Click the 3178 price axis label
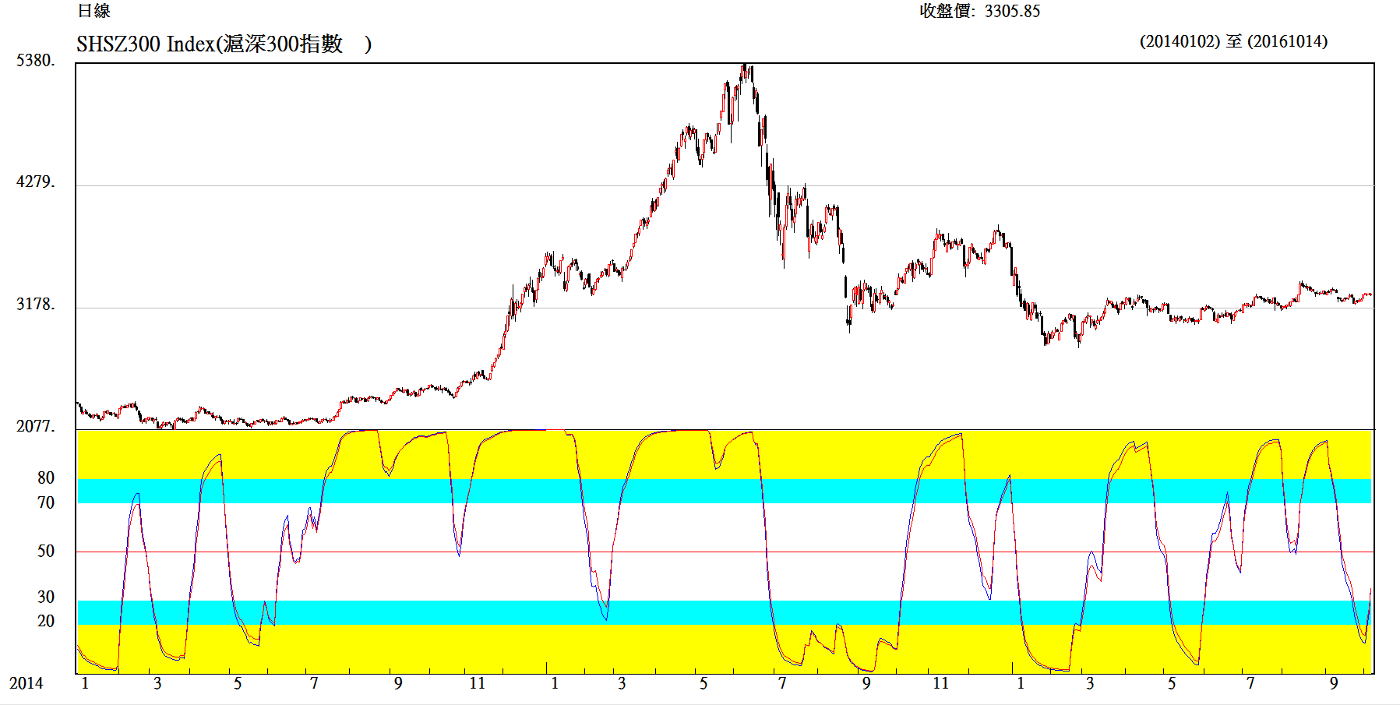 (x=35, y=305)
